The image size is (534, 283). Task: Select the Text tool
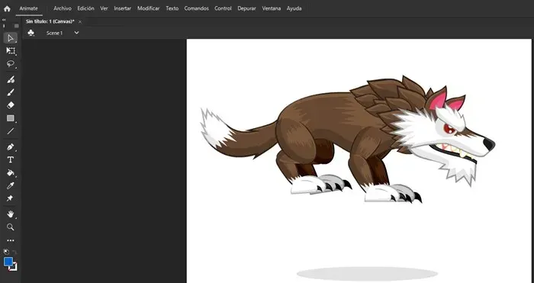11,159
